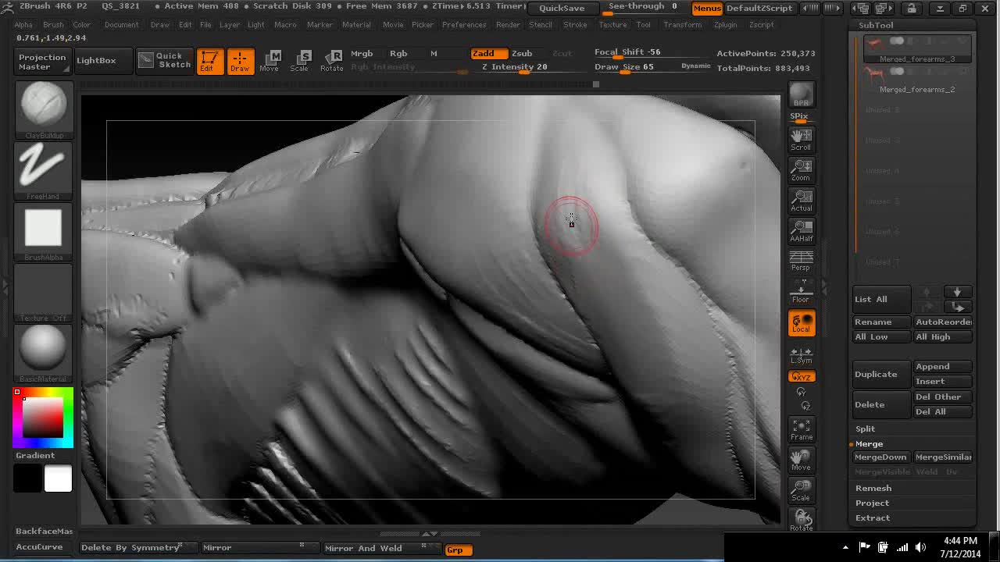The width and height of the screenshot is (1000, 562).
Task: Open the BrushAlpha selector
Action: click(44, 233)
